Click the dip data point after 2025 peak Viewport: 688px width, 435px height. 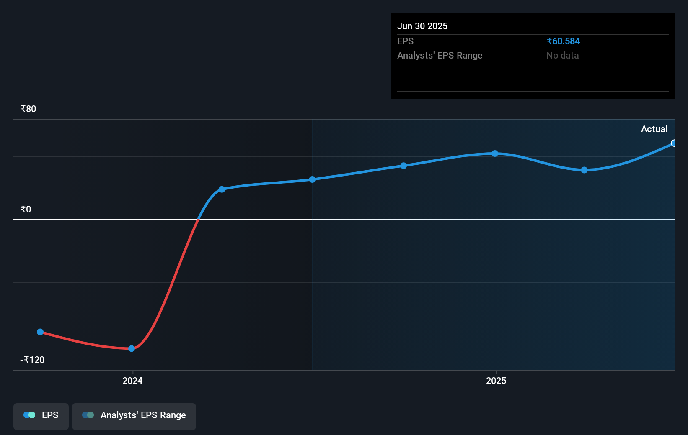tap(584, 170)
